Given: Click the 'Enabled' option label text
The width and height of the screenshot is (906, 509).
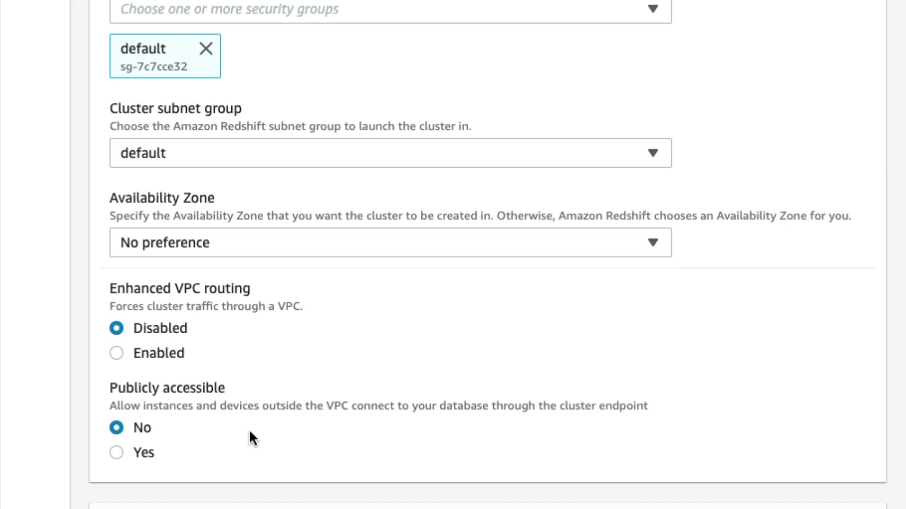Looking at the screenshot, I should [159, 353].
